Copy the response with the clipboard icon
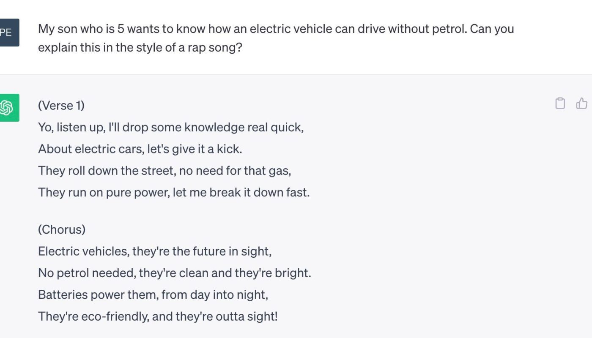This screenshot has width=592, height=338. [x=560, y=104]
